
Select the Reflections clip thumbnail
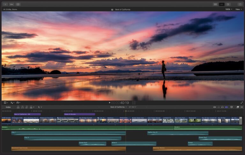[x=125, y=121]
